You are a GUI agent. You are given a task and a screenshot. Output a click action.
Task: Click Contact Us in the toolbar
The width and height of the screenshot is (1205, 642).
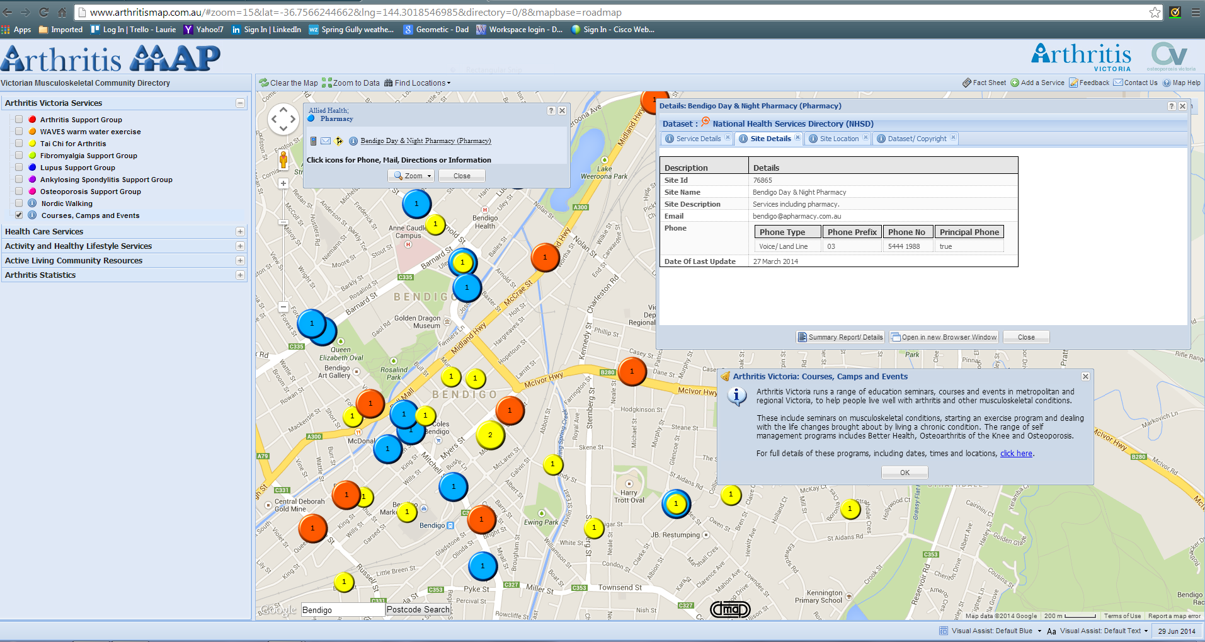1135,83
